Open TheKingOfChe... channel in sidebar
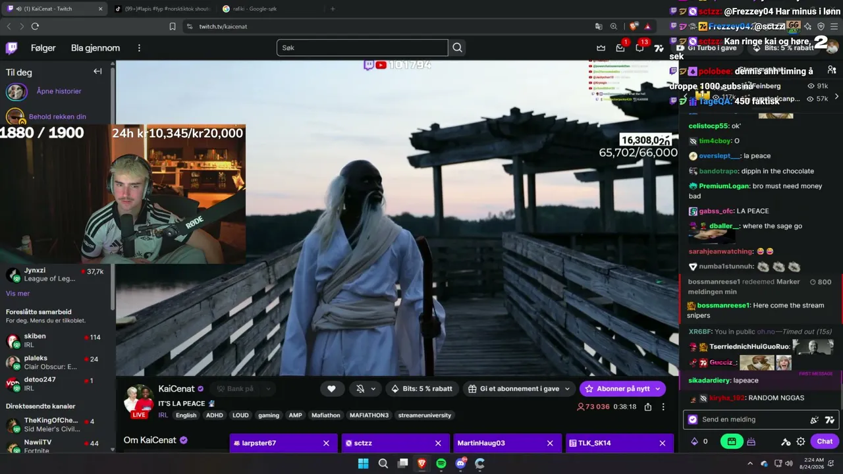This screenshot has width=843, height=474. pyautogui.click(x=55, y=425)
